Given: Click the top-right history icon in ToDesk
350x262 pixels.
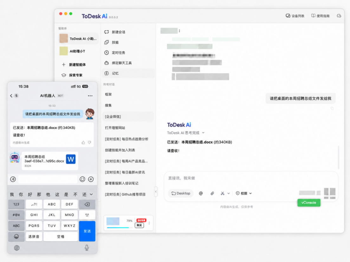Looking at the screenshot, I should pyautogui.click(x=339, y=16).
